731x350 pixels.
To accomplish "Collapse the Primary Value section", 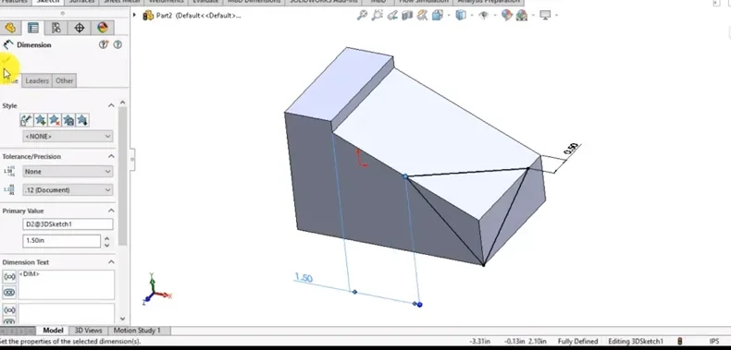I will (111, 211).
